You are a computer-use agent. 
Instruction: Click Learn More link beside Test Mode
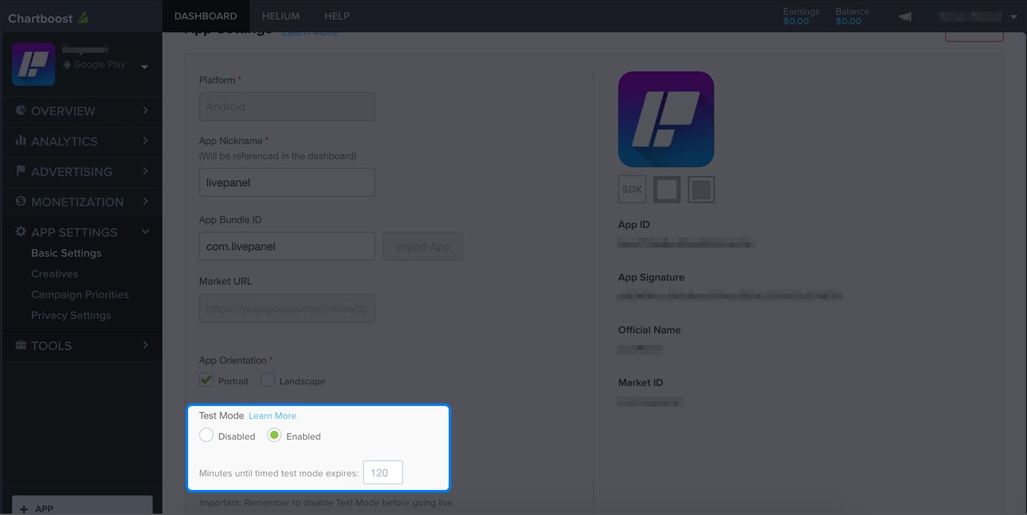pos(272,416)
